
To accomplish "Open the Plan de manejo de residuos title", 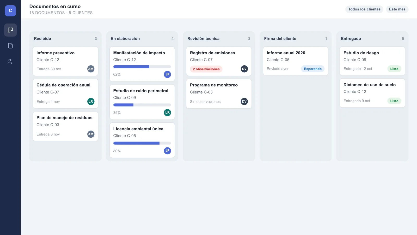I will (64, 118).
